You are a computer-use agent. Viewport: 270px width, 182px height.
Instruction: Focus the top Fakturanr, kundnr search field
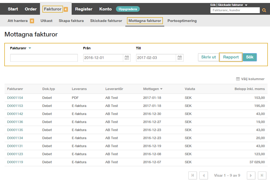pyautogui.click(x=235, y=10)
